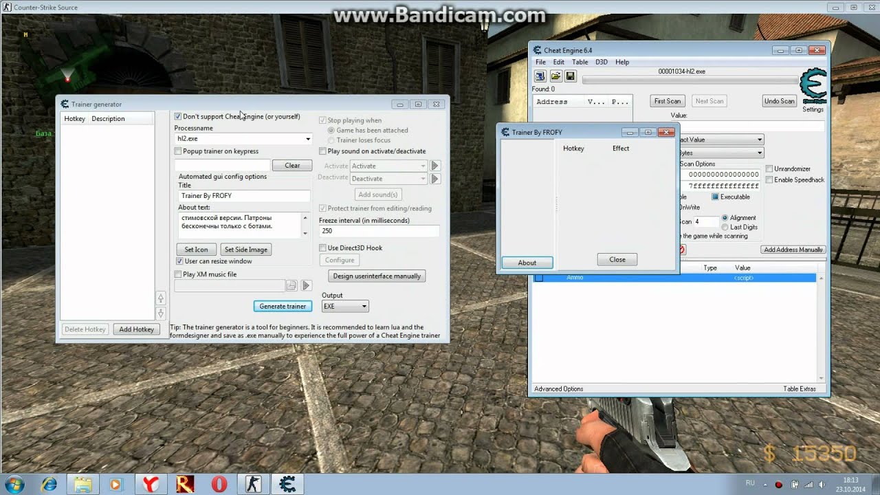The image size is (880, 495).
Task: Select the Last Digits radio button
Action: [725, 228]
